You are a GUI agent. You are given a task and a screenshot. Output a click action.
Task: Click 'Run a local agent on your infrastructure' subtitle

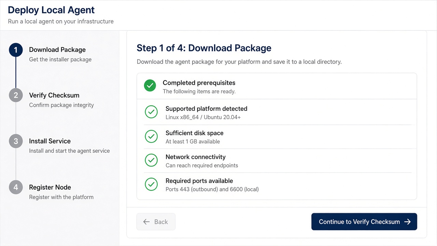point(61,21)
